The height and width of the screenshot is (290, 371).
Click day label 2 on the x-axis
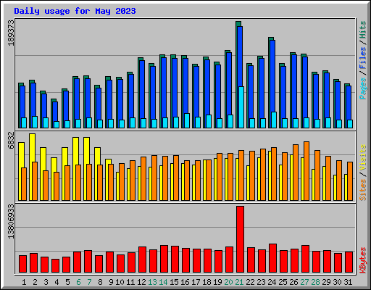click(35, 282)
